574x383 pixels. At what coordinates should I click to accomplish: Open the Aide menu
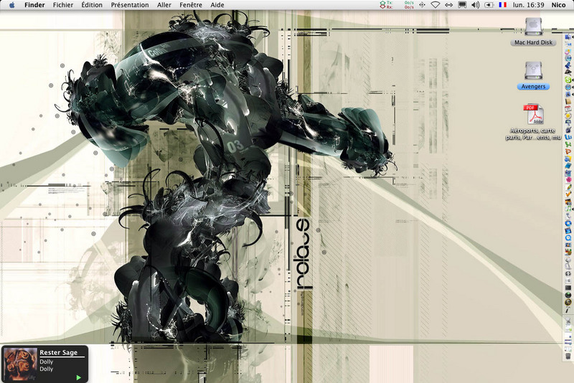click(217, 5)
